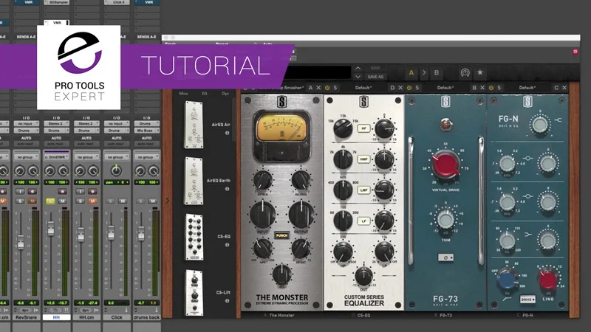
Task: Open the 'Mix Buss' output selector on drums back
Action: [x=146, y=131]
